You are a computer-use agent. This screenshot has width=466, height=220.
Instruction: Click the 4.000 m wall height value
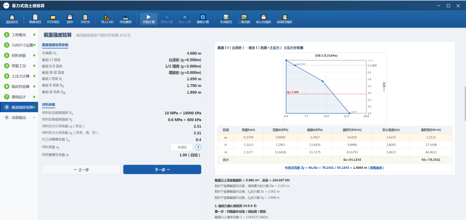pyautogui.click(x=194, y=53)
